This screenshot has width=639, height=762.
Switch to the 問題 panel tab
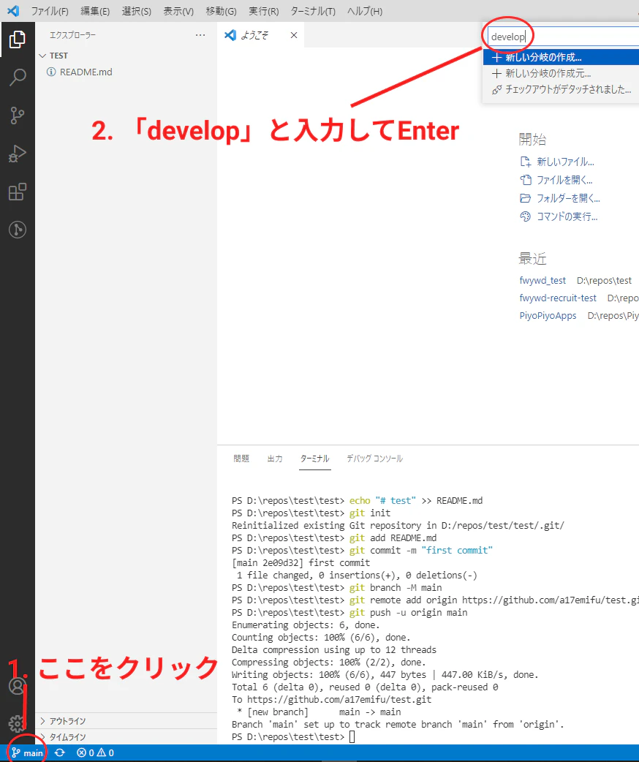241,459
